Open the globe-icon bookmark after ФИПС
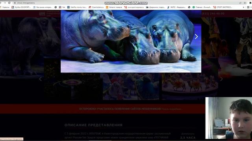The image size is (252, 141). 189,7
